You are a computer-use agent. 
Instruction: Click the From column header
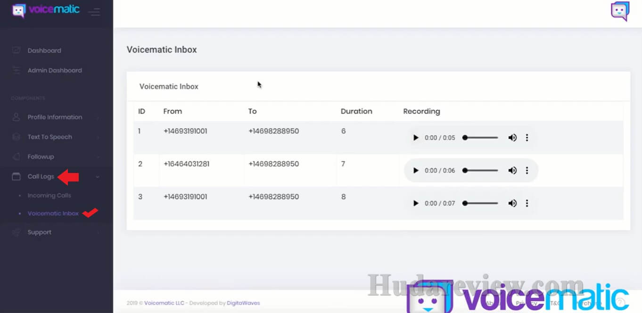coord(173,111)
